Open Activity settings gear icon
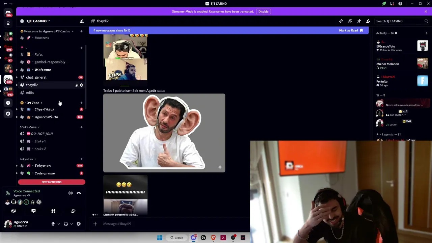The height and width of the screenshot is (243, 432). tap(396, 33)
